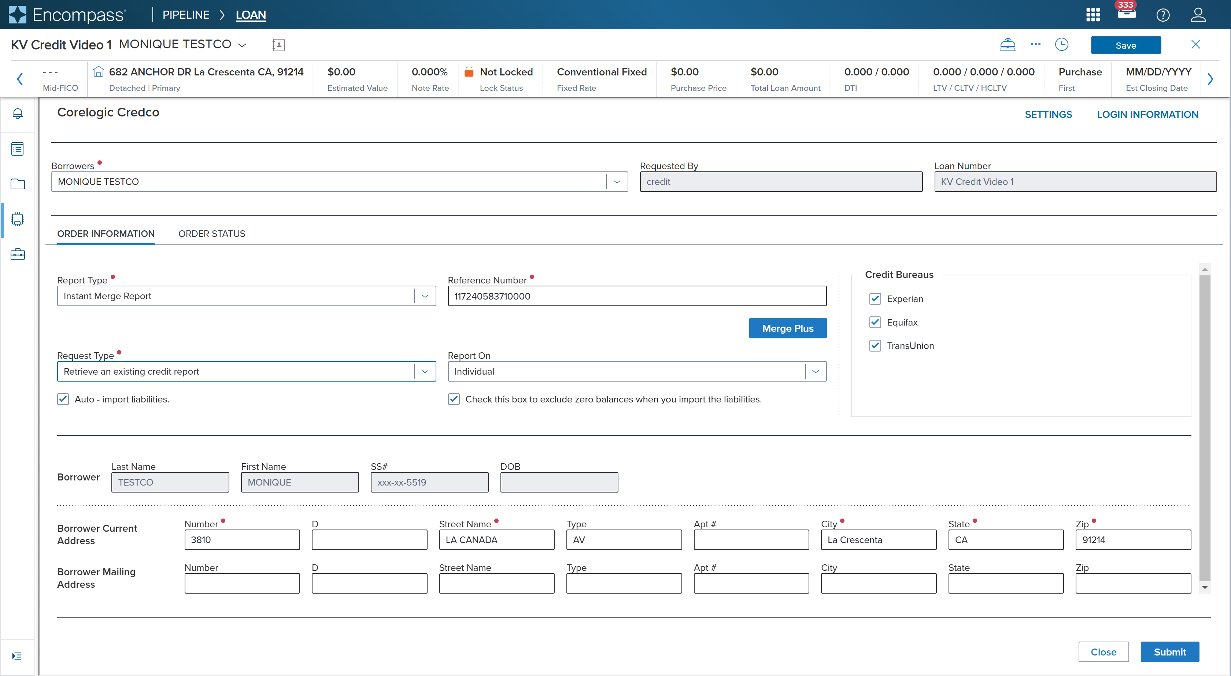Click the 682 ANCHOR DR property address text

[206, 72]
